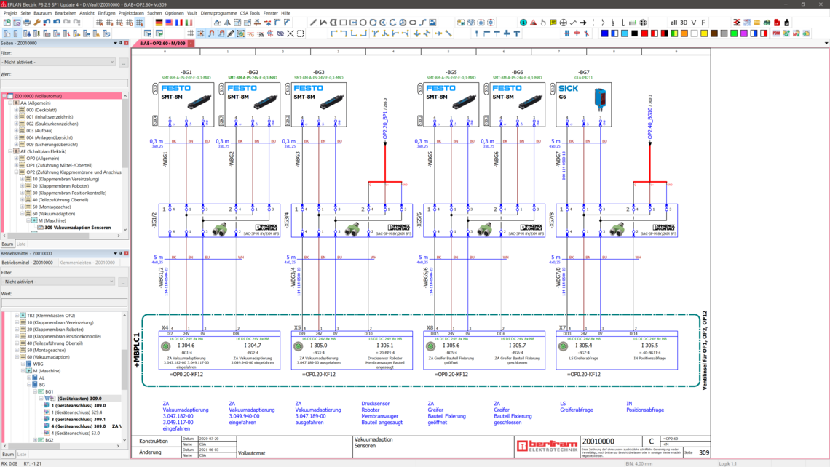Select the grid display toggle icon
This screenshot has width=830, height=467.
[190, 33]
